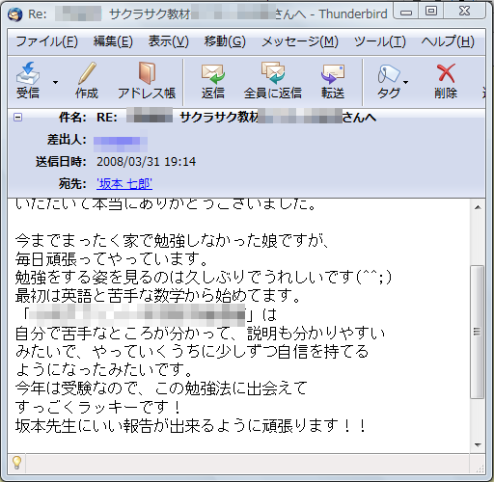Image resolution: width=494 pixels, height=482 pixels.
Task: Click the line すっごくラッキーです！
Action: coord(98,407)
